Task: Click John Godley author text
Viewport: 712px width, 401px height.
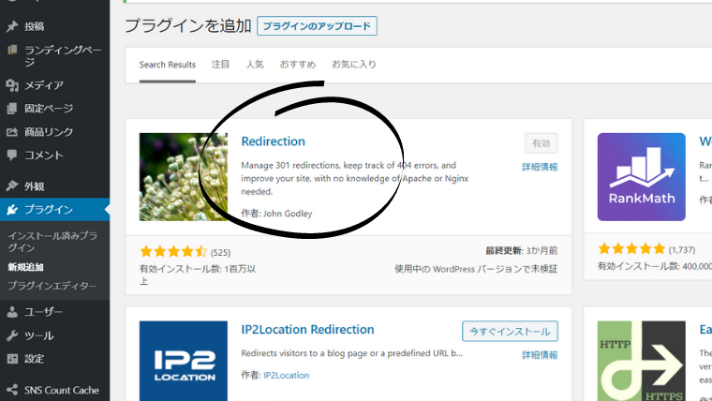Action: pos(288,214)
